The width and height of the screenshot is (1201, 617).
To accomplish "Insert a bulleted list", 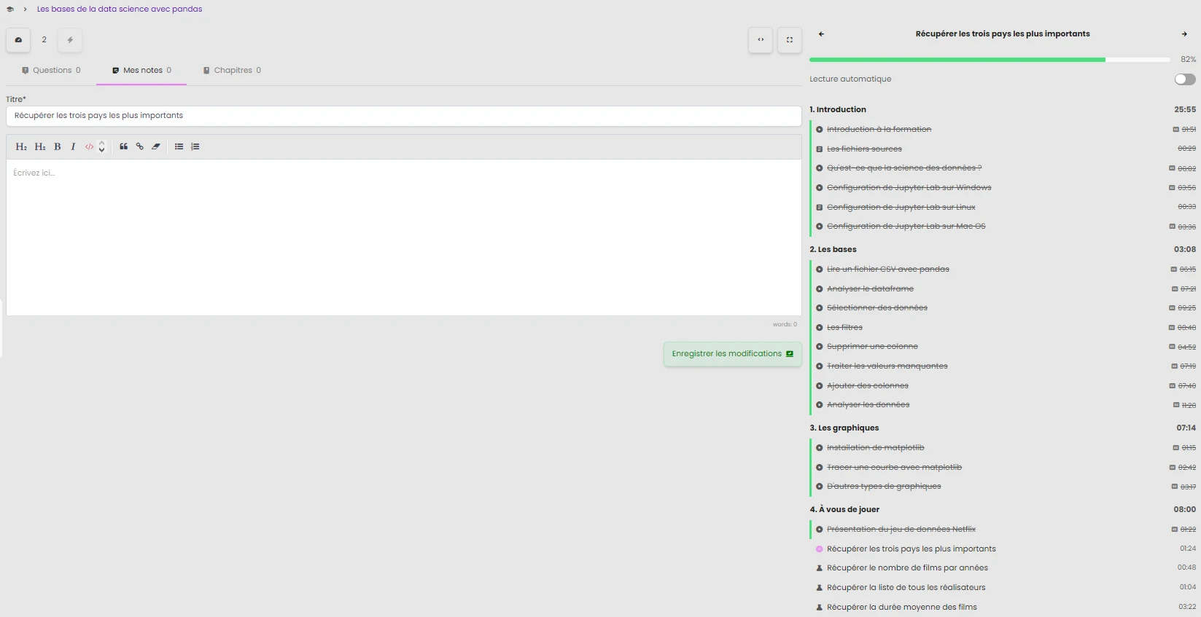I will [179, 146].
